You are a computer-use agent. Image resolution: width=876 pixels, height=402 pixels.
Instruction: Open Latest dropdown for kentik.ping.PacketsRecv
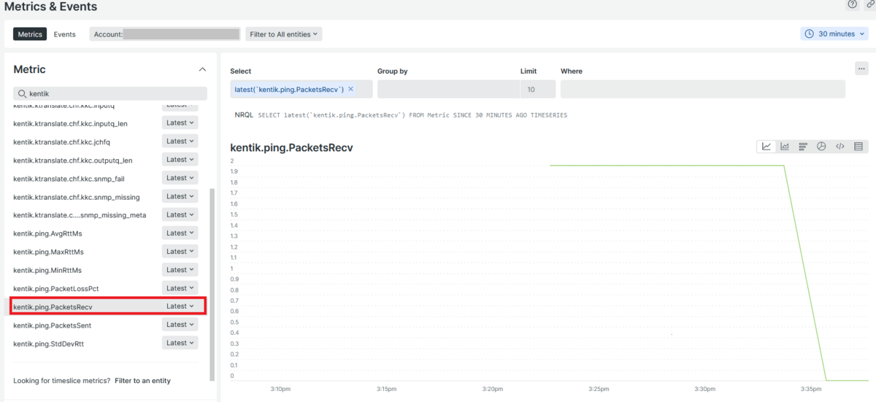tap(180, 306)
